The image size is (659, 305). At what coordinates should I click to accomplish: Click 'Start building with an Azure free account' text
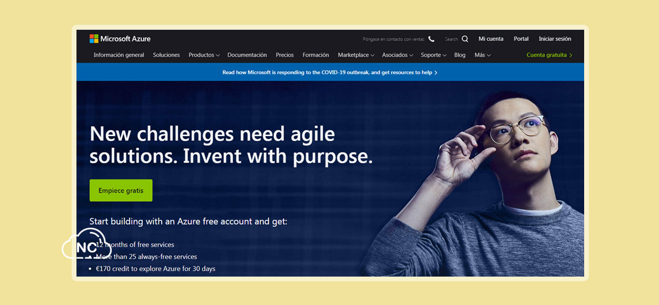tap(188, 221)
